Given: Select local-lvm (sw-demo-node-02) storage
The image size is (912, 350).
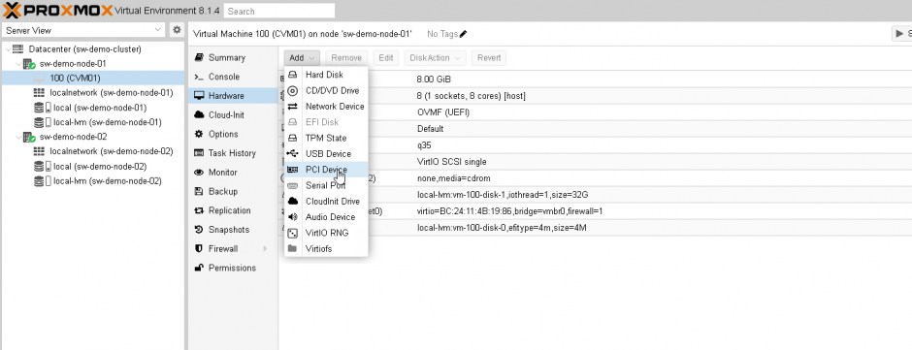Looking at the screenshot, I should pos(107,180).
